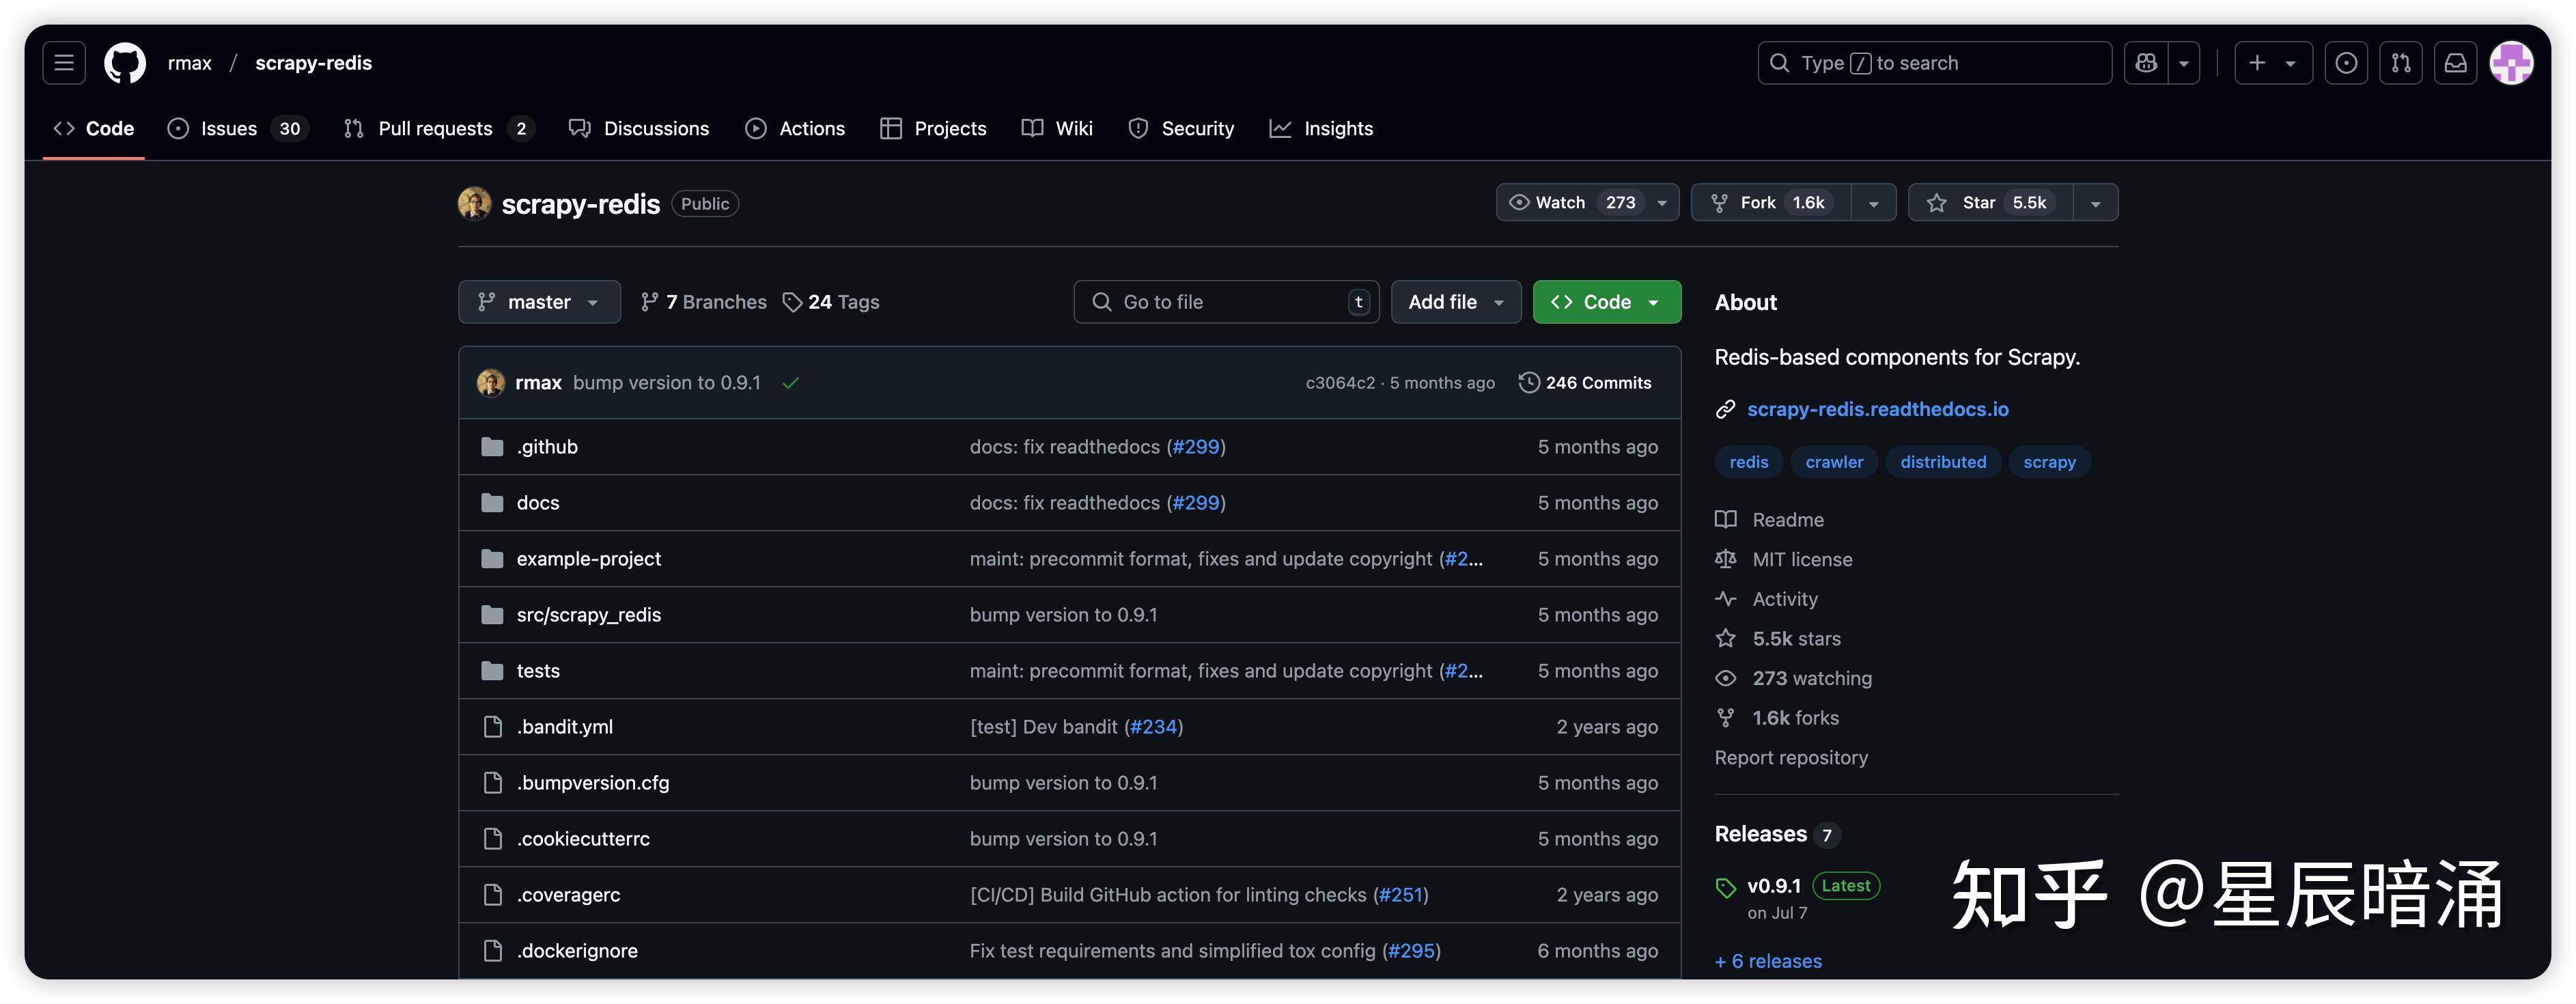Open the create new plus dropdown
This screenshot has width=2576, height=1004.
pos(2273,63)
